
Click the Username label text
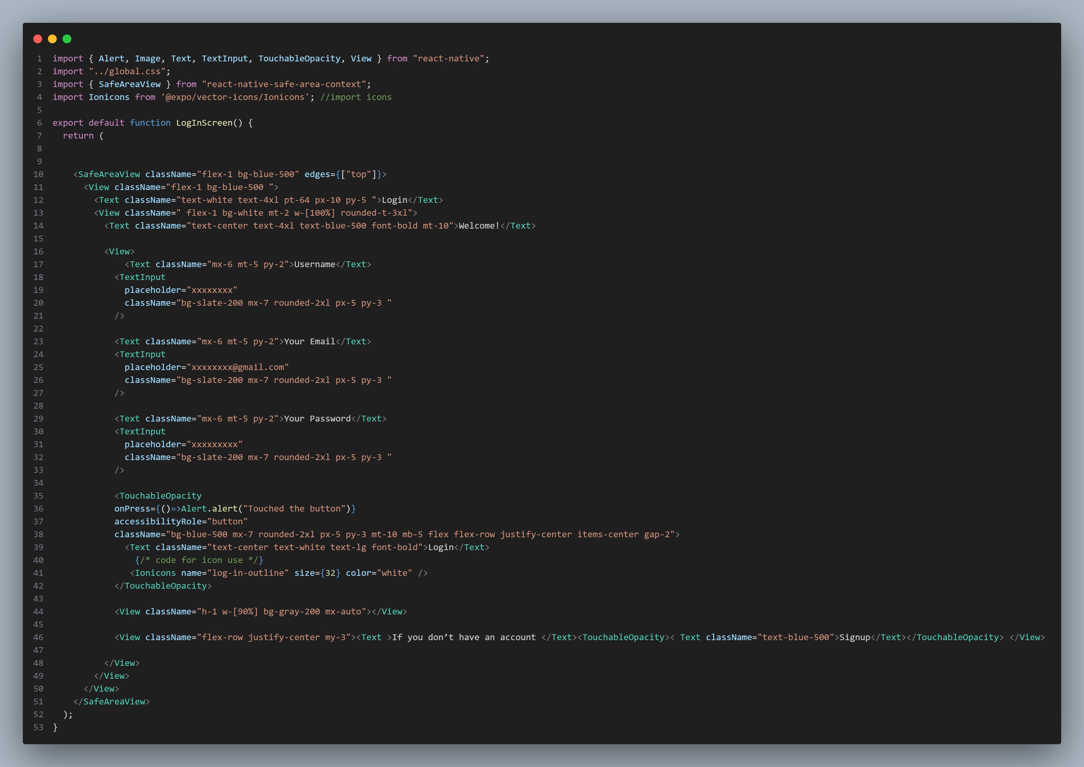coord(315,265)
